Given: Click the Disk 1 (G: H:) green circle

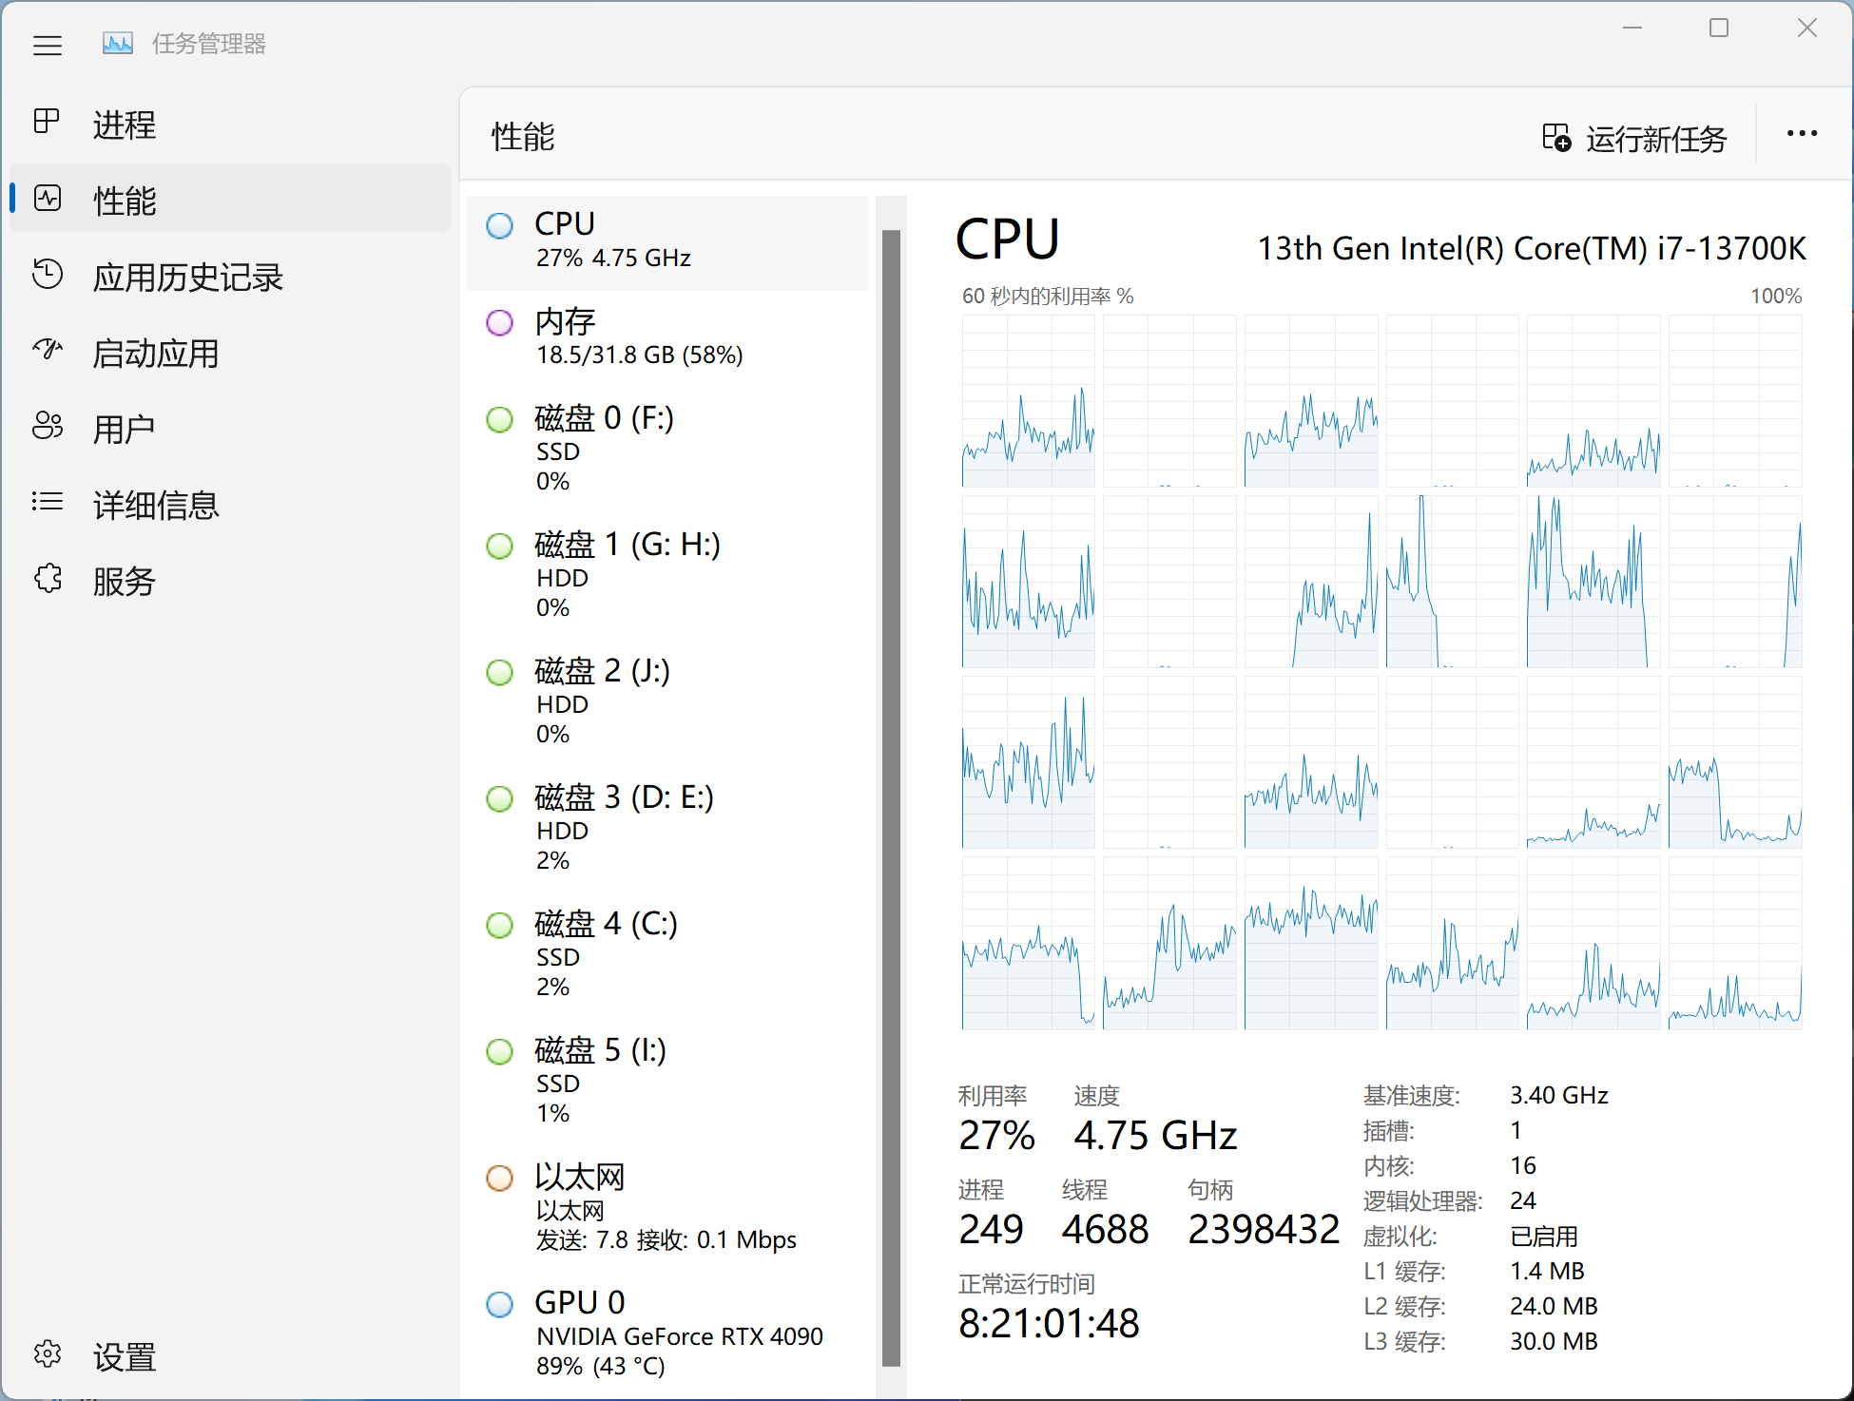Looking at the screenshot, I should click(x=499, y=547).
